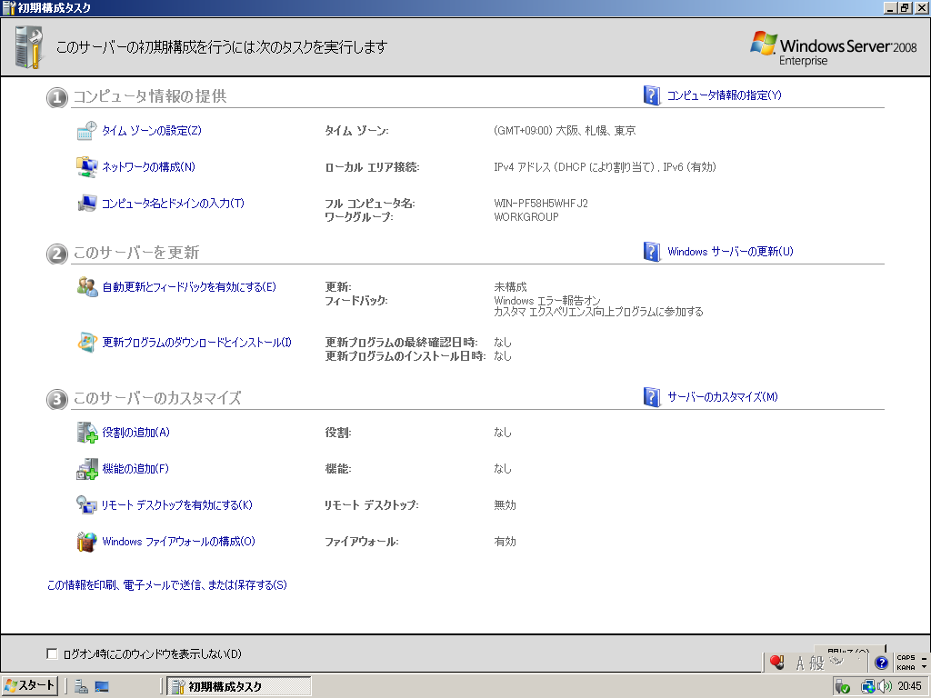
Task: Click help book icon beside コンピュータ情報の指定
Action: pyautogui.click(x=652, y=95)
